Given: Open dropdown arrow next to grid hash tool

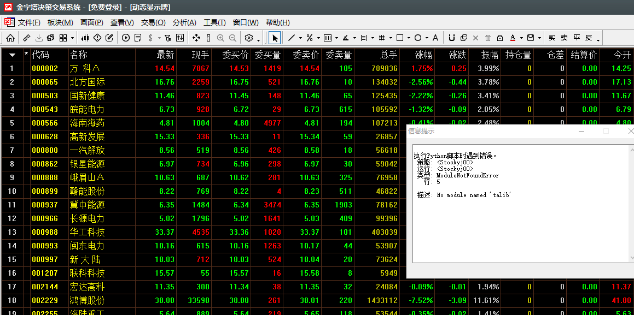Looking at the screenshot, I should 391,38.
